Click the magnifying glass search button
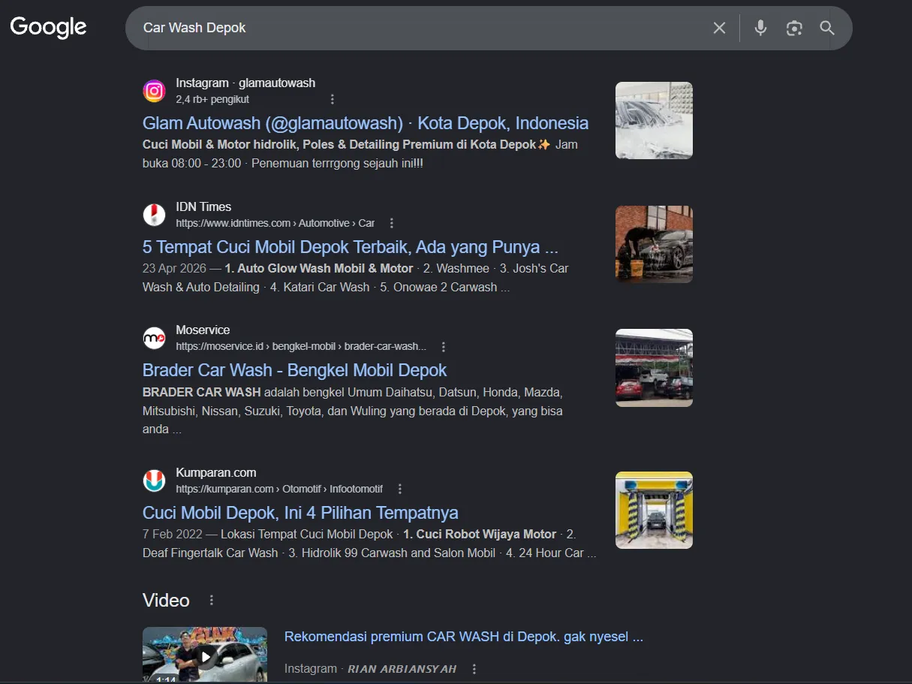 click(x=827, y=28)
